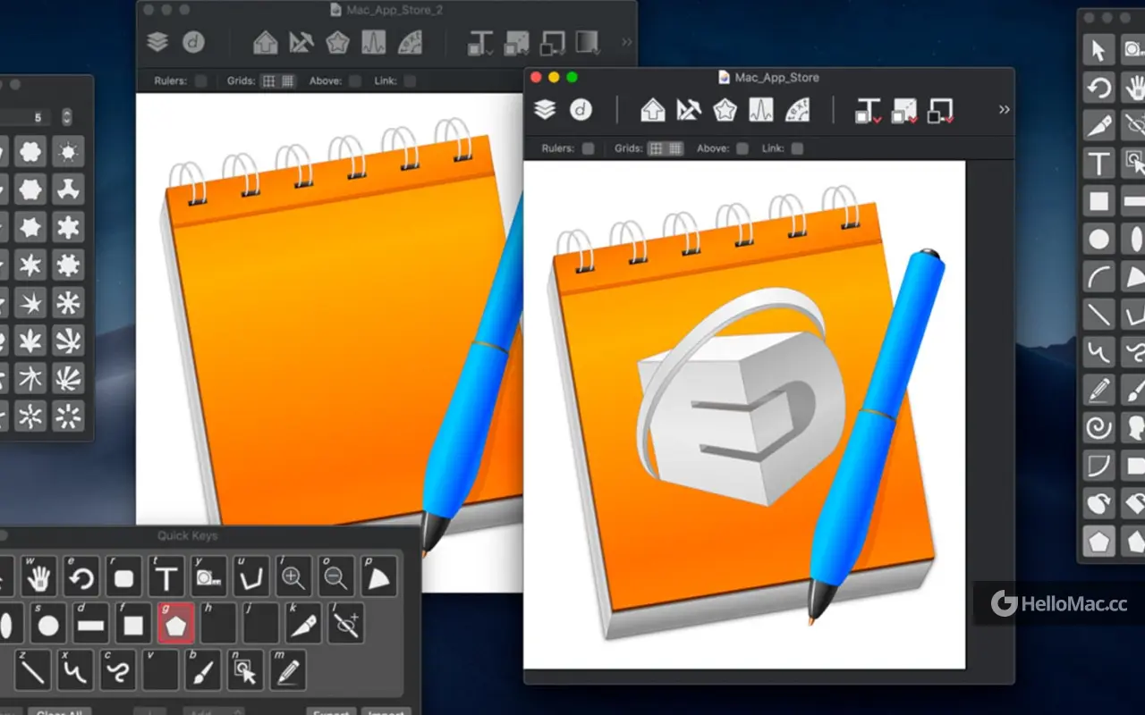1145x715 pixels.
Task: Tick Above checkbox in Mac_App_Store_2 window
Action: [355, 80]
